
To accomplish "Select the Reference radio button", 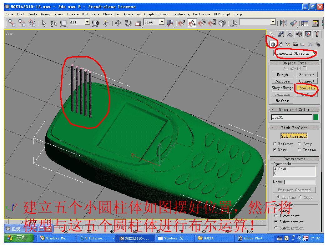I will coord(275,144).
